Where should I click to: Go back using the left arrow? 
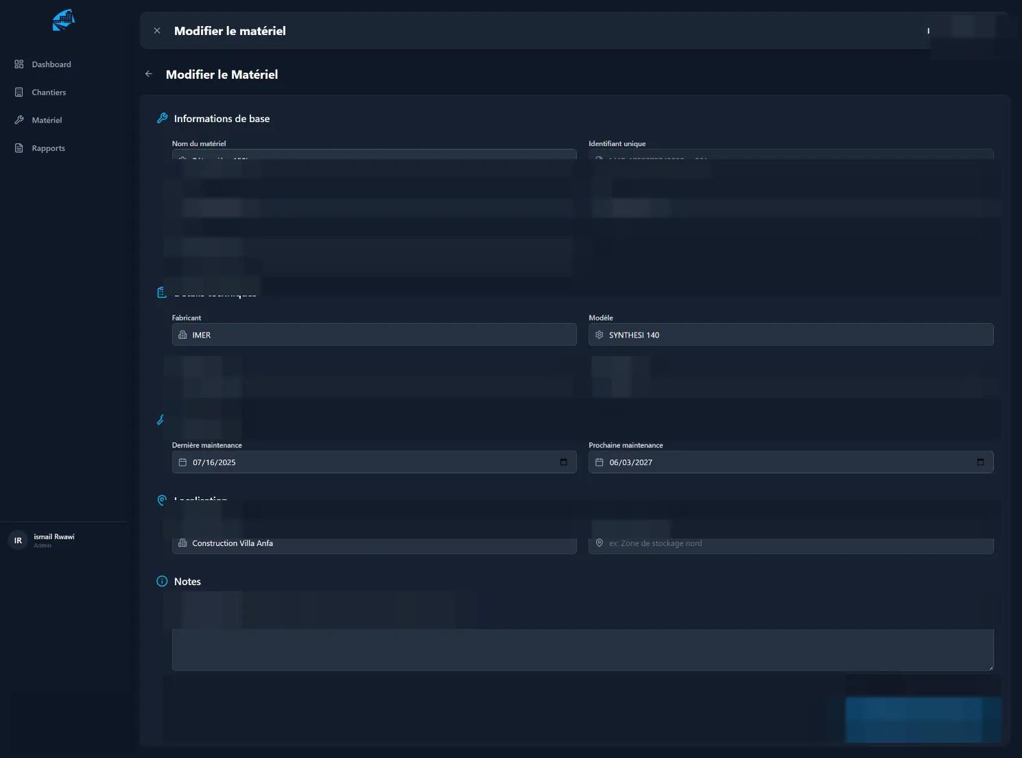coord(149,74)
